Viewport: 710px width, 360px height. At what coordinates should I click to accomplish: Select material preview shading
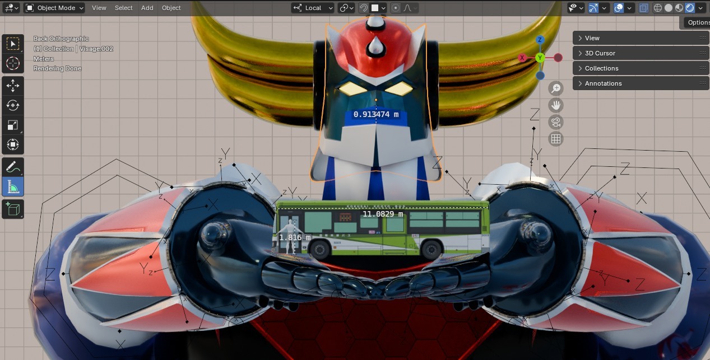tap(679, 8)
